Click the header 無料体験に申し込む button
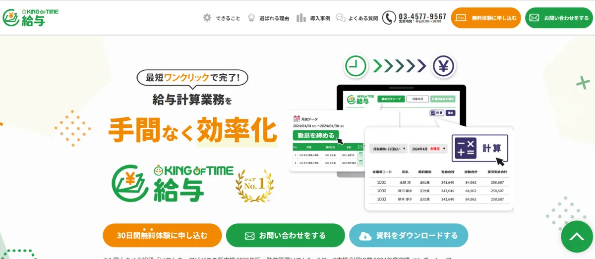This screenshot has width=595, height=259. pos(486,18)
